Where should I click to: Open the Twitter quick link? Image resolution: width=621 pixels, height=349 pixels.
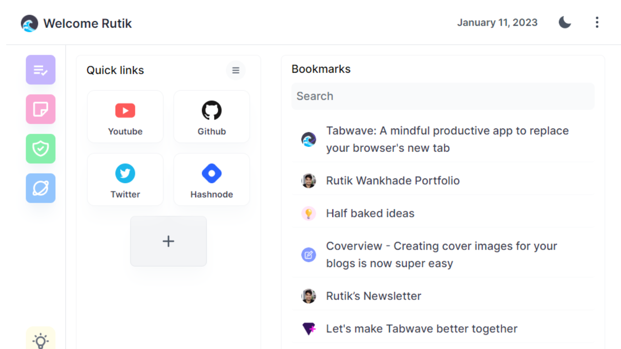[x=125, y=180]
